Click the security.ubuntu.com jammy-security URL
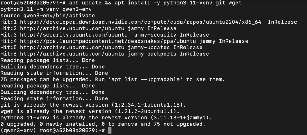This screenshot has width=307, height=135. [74, 35]
